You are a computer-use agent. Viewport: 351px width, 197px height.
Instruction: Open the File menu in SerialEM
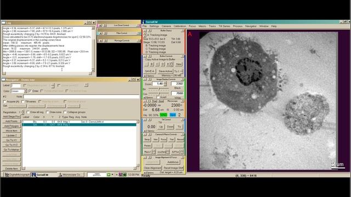pyautogui.click(x=145, y=26)
